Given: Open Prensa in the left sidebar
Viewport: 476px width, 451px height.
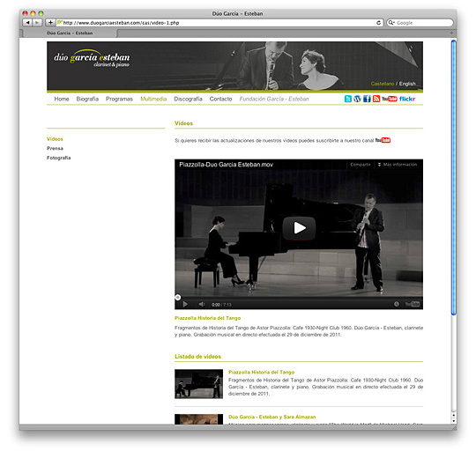Looking at the screenshot, I should 55,148.
